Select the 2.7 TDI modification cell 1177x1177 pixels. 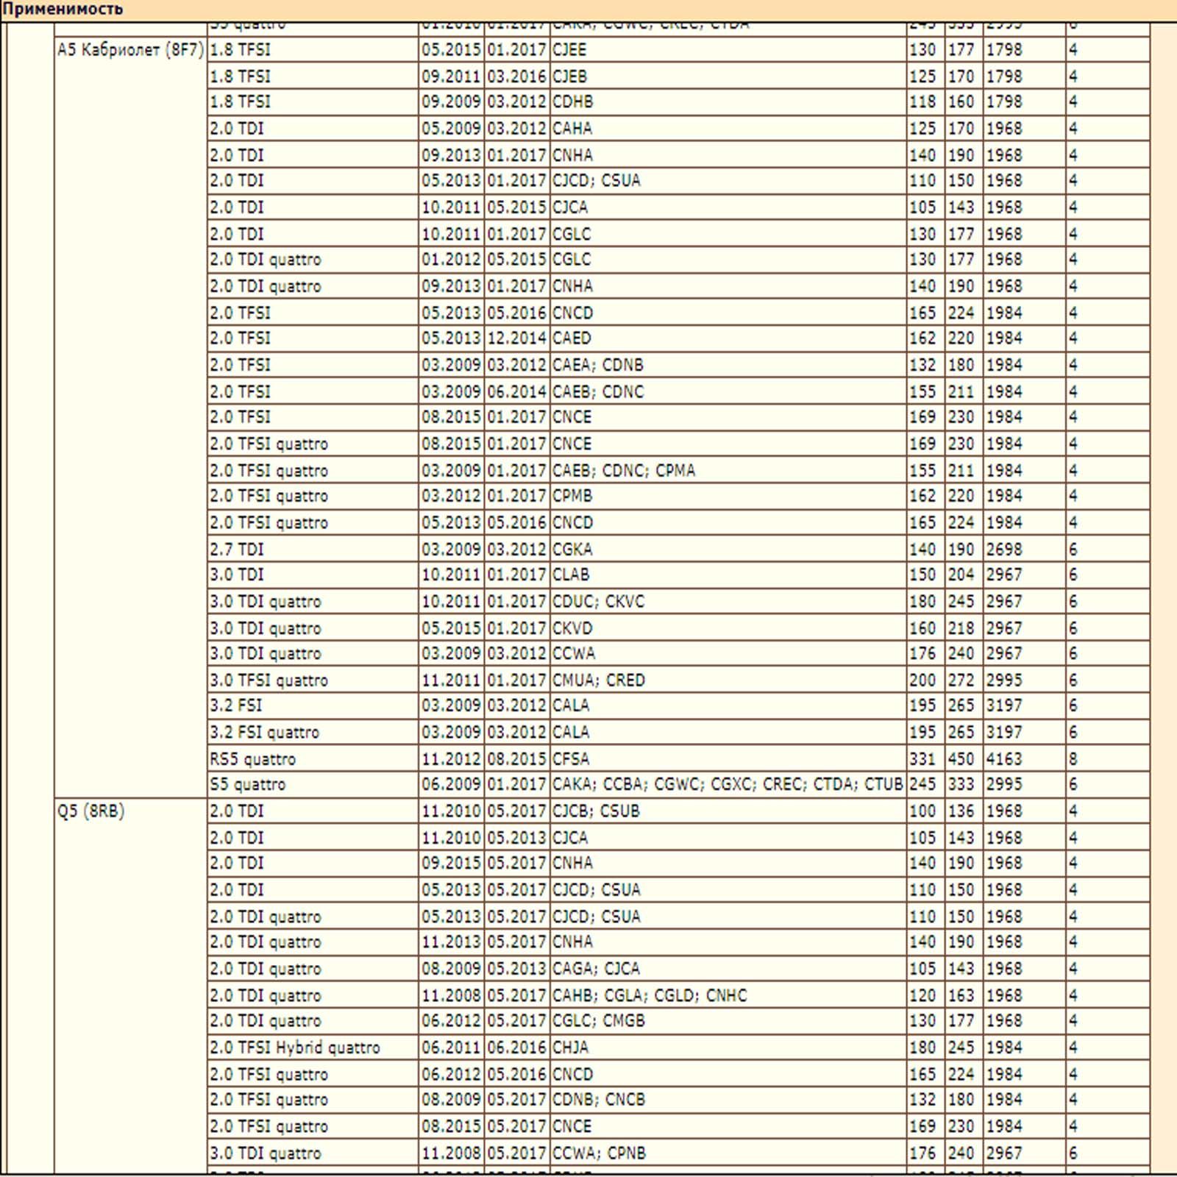coord(236,550)
